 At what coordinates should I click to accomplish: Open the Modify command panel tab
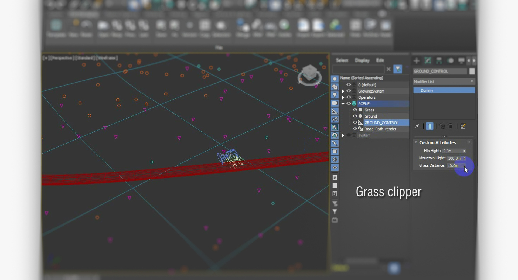428,61
